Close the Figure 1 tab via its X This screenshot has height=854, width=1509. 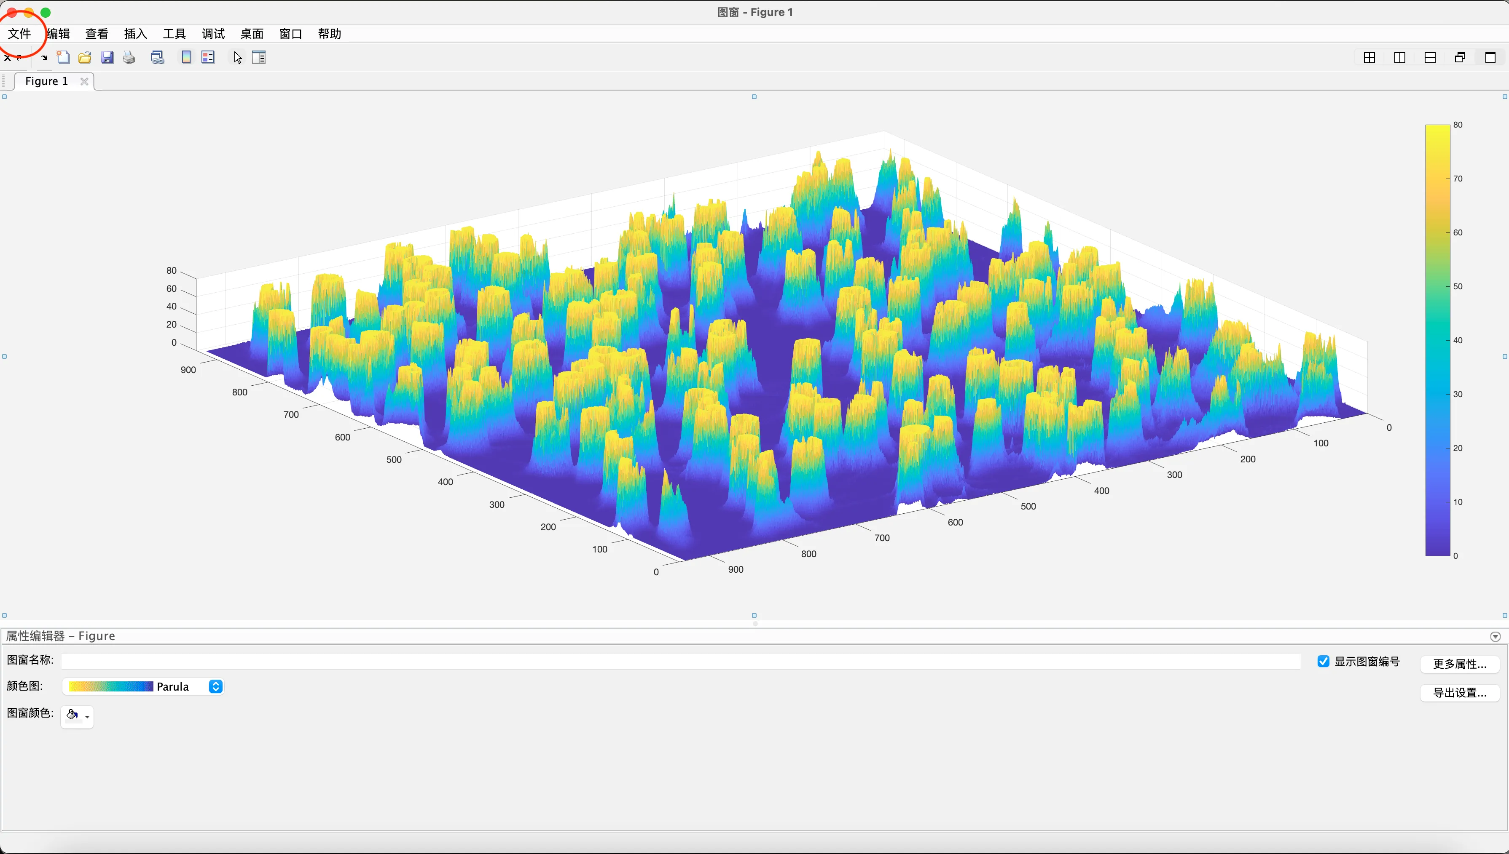tap(84, 82)
